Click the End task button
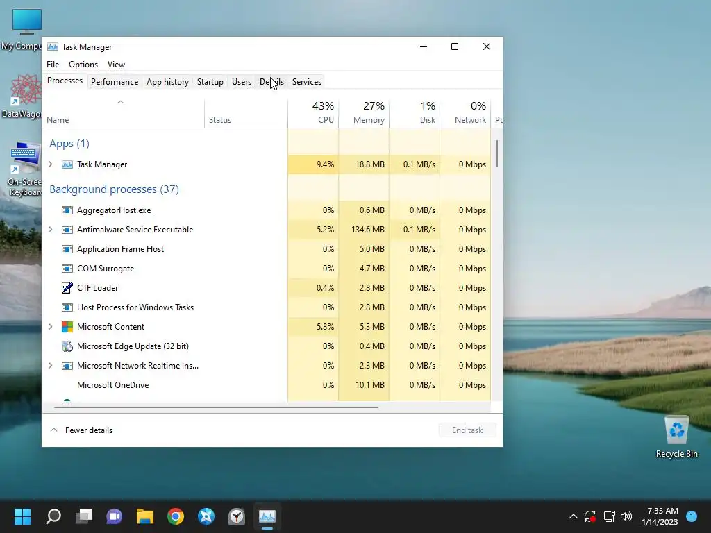711x533 pixels. point(467,430)
